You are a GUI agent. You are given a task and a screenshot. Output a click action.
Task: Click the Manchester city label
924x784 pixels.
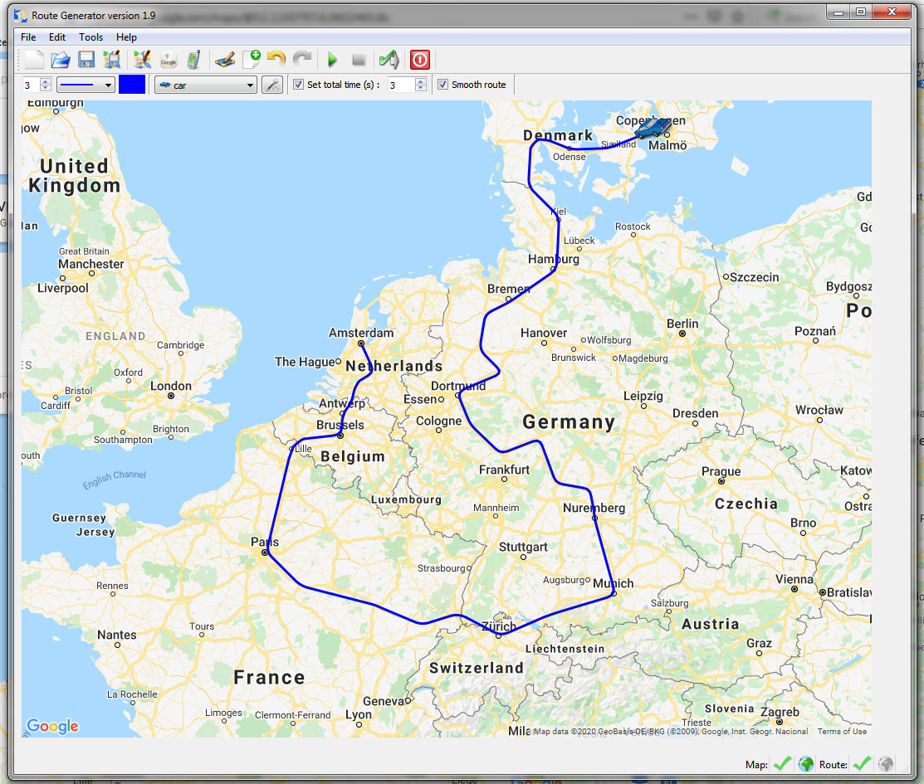tap(90, 264)
